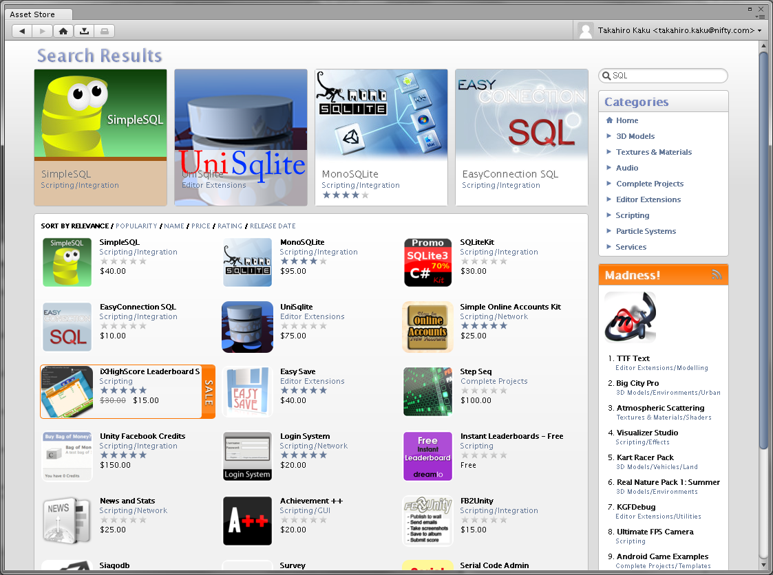
Task: Open Atmospheric Scattering in Madness list
Action: (660, 407)
